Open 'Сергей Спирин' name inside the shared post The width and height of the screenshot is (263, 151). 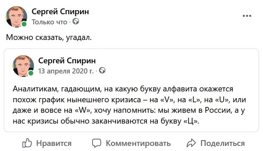click(x=67, y=61)
